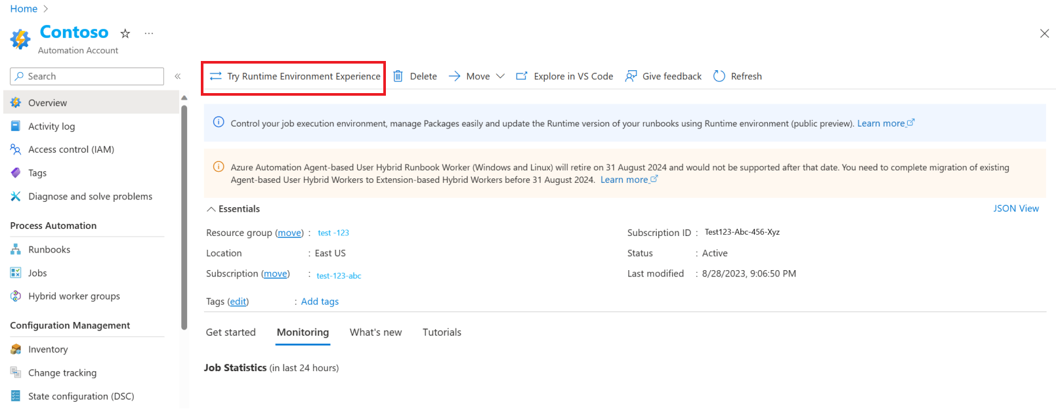This screenshot has height=415, width=1056.
Task: Click the Runbooks icon
Action: pyautogui.click(x=16, y=249)
